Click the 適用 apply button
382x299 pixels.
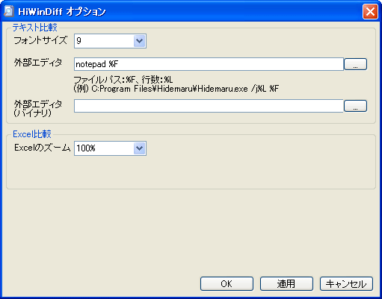[x=286, y=283]
